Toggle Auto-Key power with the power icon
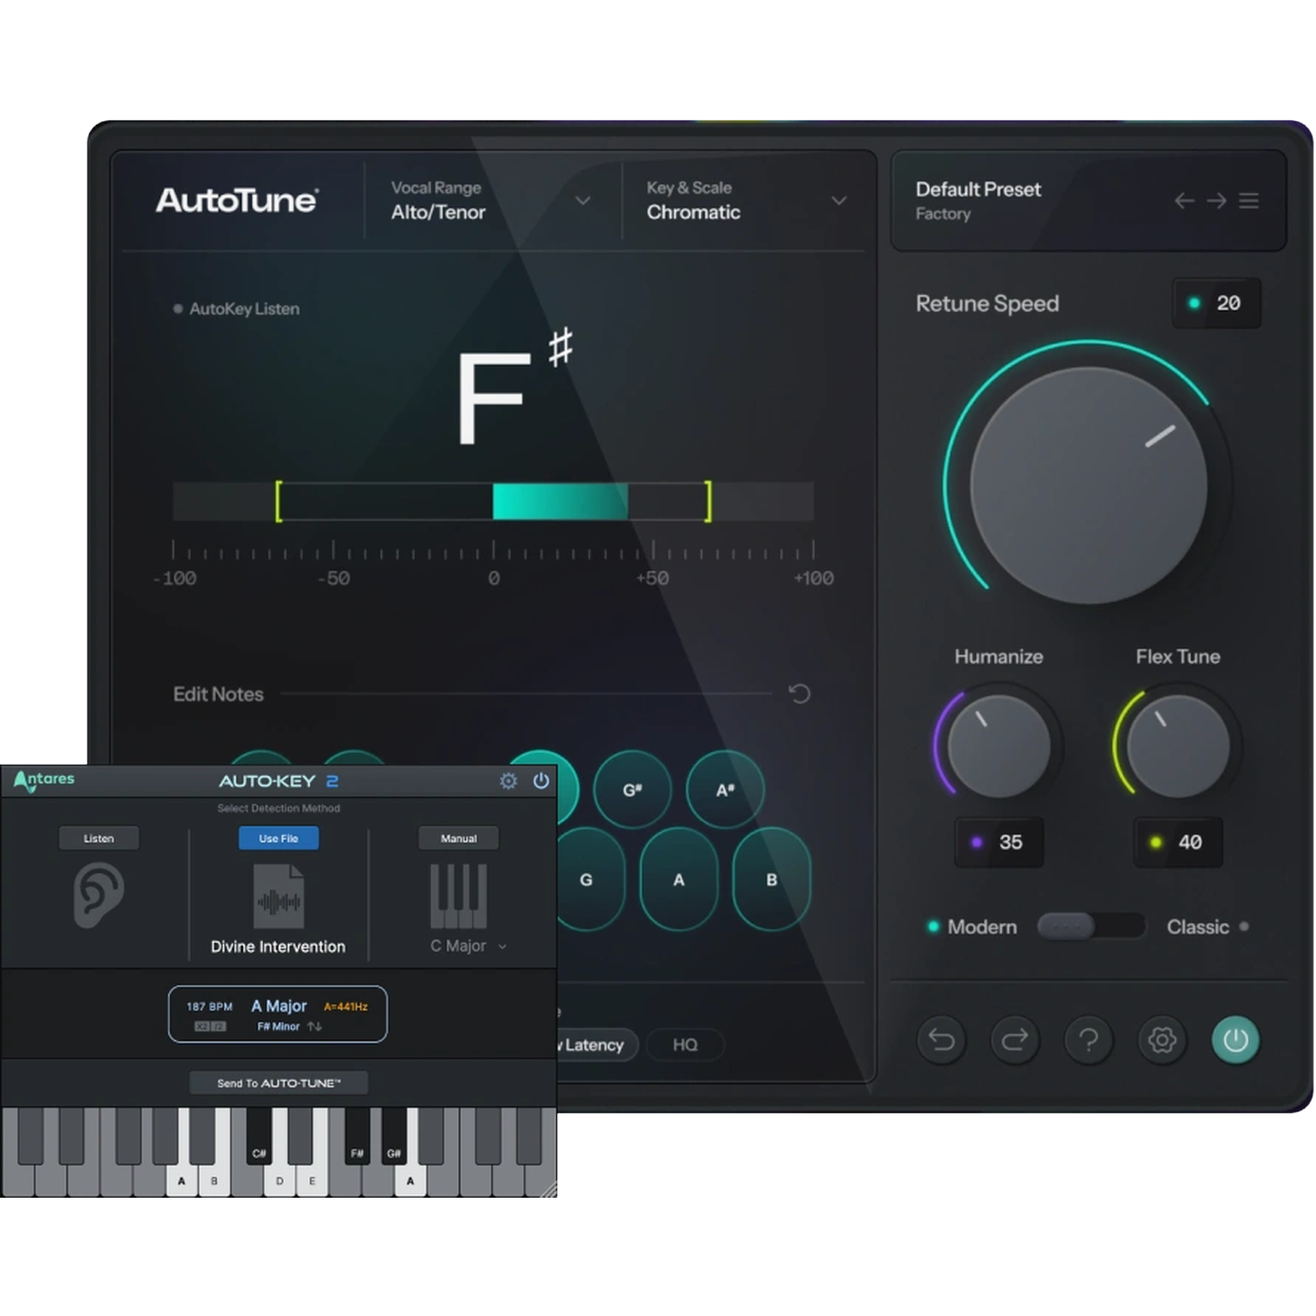The width and height of the screenshot is (1316, 1316). pos(542,782)
